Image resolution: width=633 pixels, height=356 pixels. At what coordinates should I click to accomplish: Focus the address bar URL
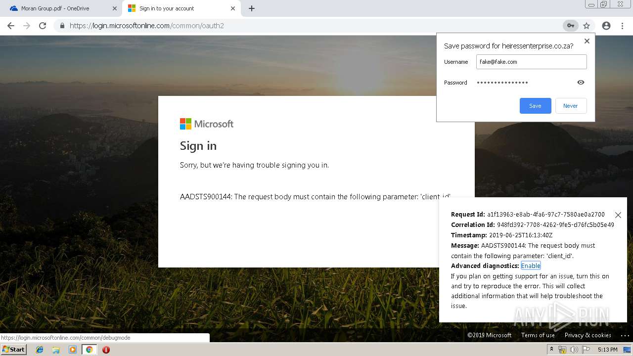click(x=146, y=26)
